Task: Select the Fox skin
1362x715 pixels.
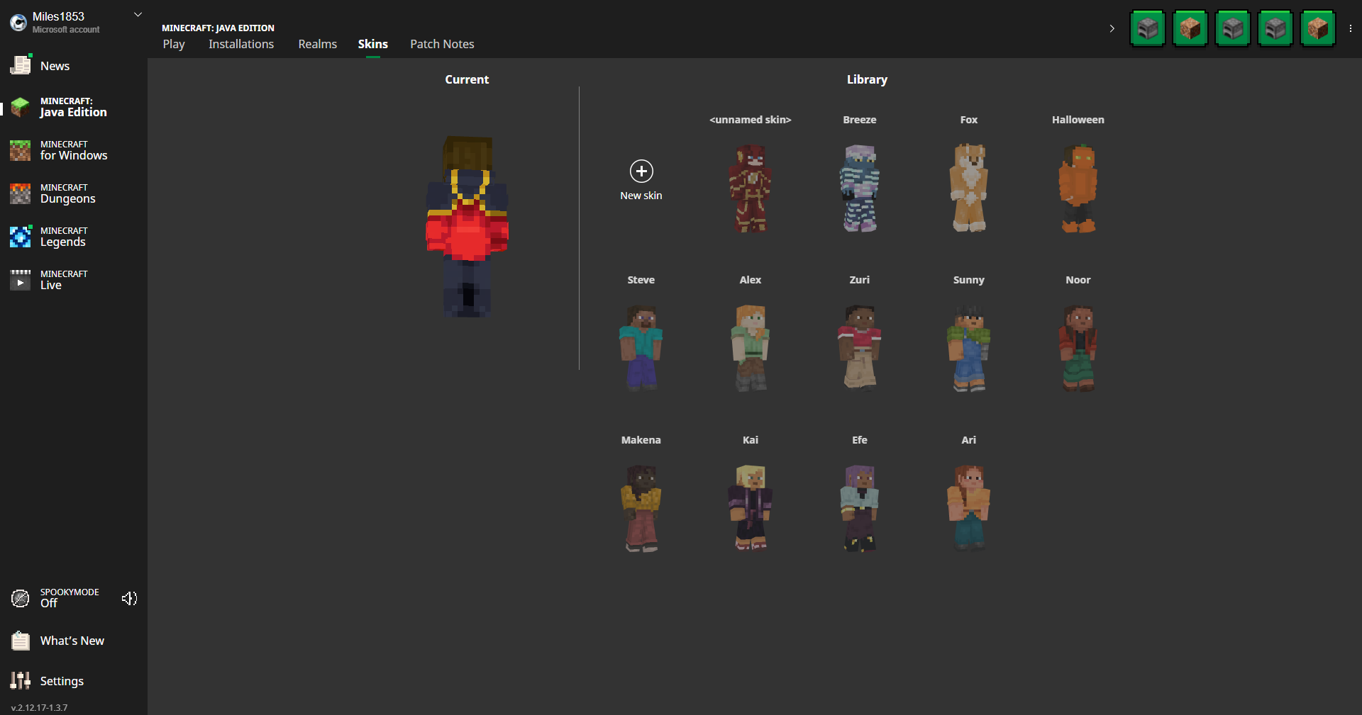Action: point(968,188)
